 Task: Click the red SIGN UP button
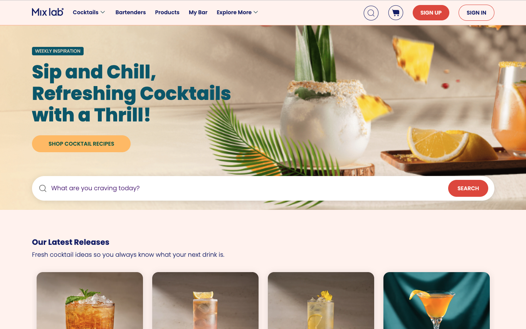pos(431,13)
